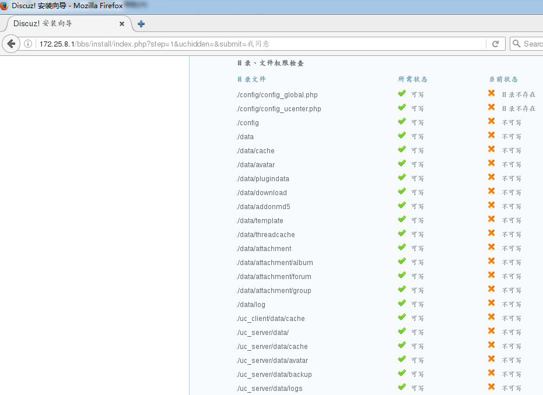Image resolution: width=543 pixels, height=395 pixels.
Task: Close the Discuz! 安装向导 tab
Action: pos(121,24)
